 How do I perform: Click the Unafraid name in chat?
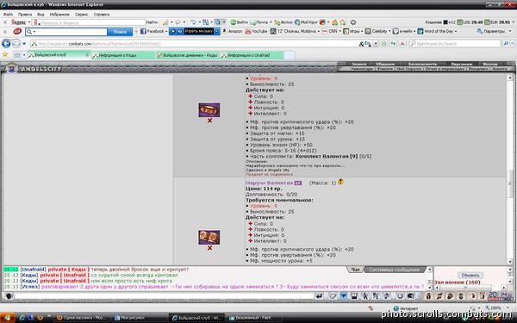(33, 270)
